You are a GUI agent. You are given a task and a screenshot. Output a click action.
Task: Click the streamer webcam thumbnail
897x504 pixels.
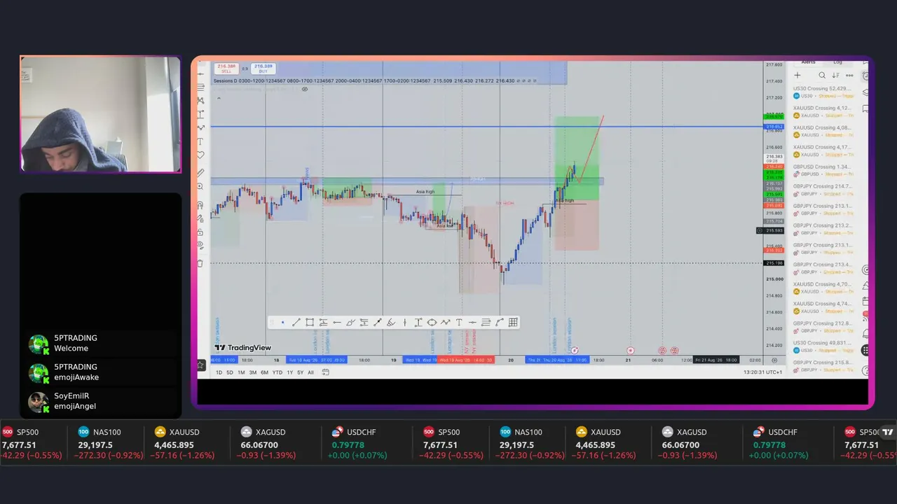coord(100,114)
